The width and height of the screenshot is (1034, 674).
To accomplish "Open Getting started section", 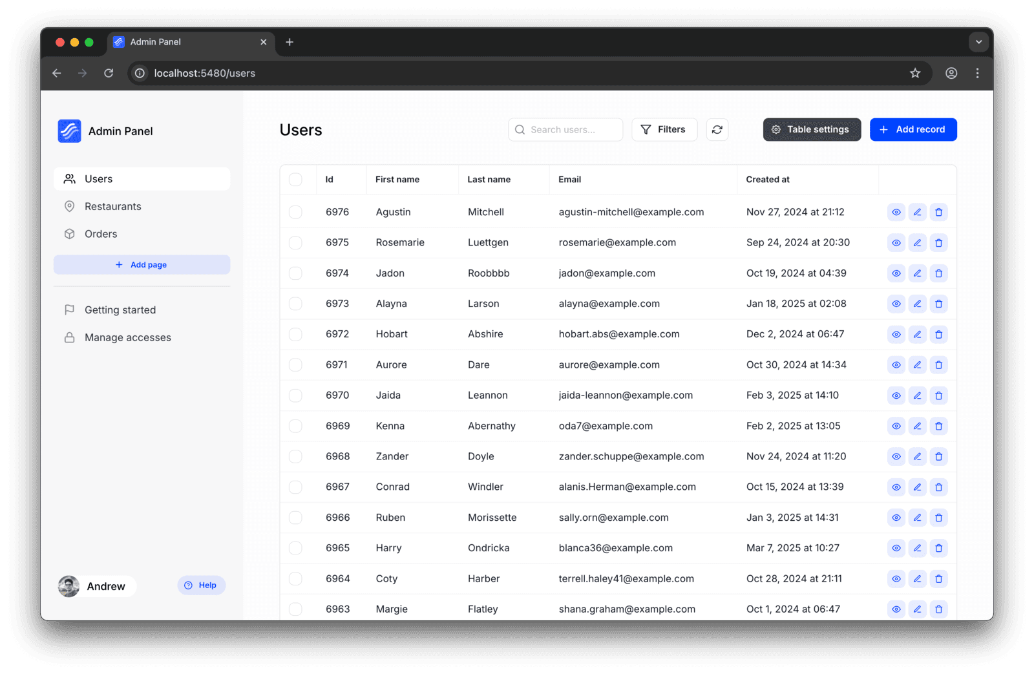I will coord(142,310).
